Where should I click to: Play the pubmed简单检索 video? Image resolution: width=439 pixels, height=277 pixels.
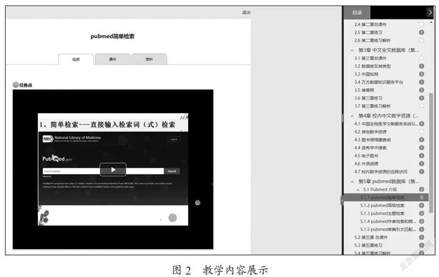(113, 170)
